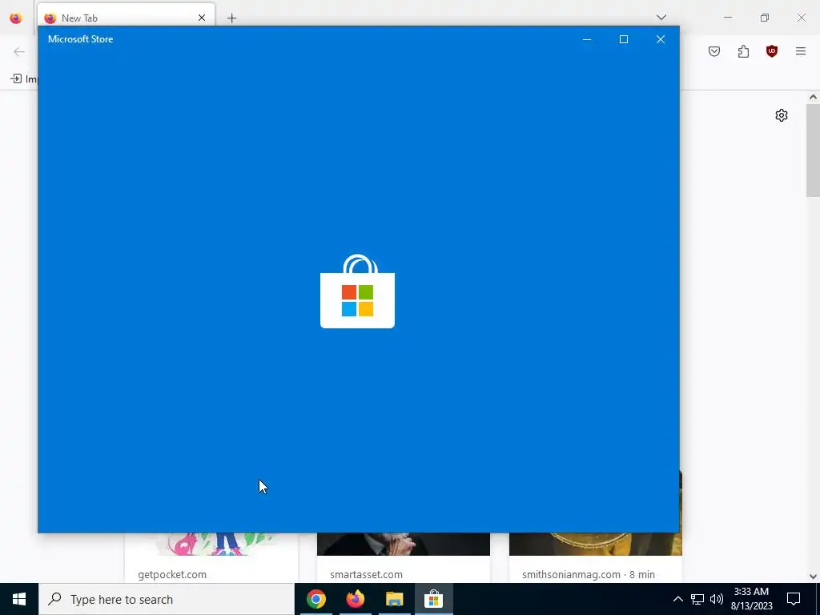The height and width of the screenshot is (615, 820).
Task: Open the uBlock Origin extension icon
Action: coord(772,51)
